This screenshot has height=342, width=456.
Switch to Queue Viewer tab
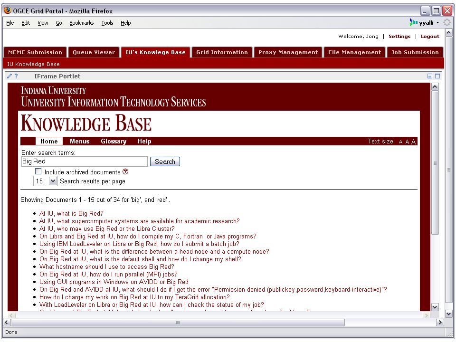coord(94,52)
